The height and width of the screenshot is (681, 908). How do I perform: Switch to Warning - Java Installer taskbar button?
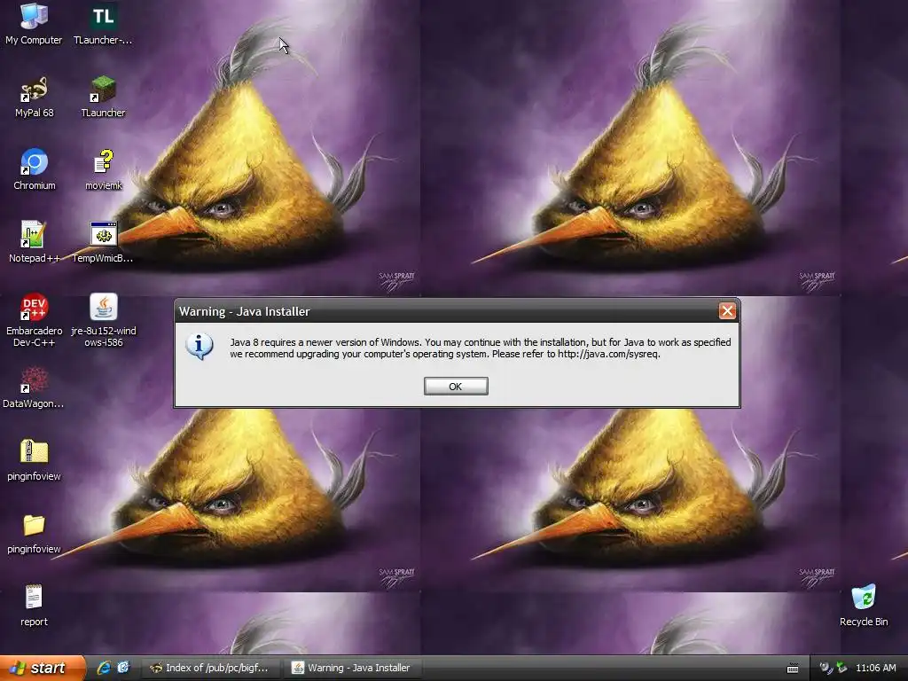coord(352,668)
